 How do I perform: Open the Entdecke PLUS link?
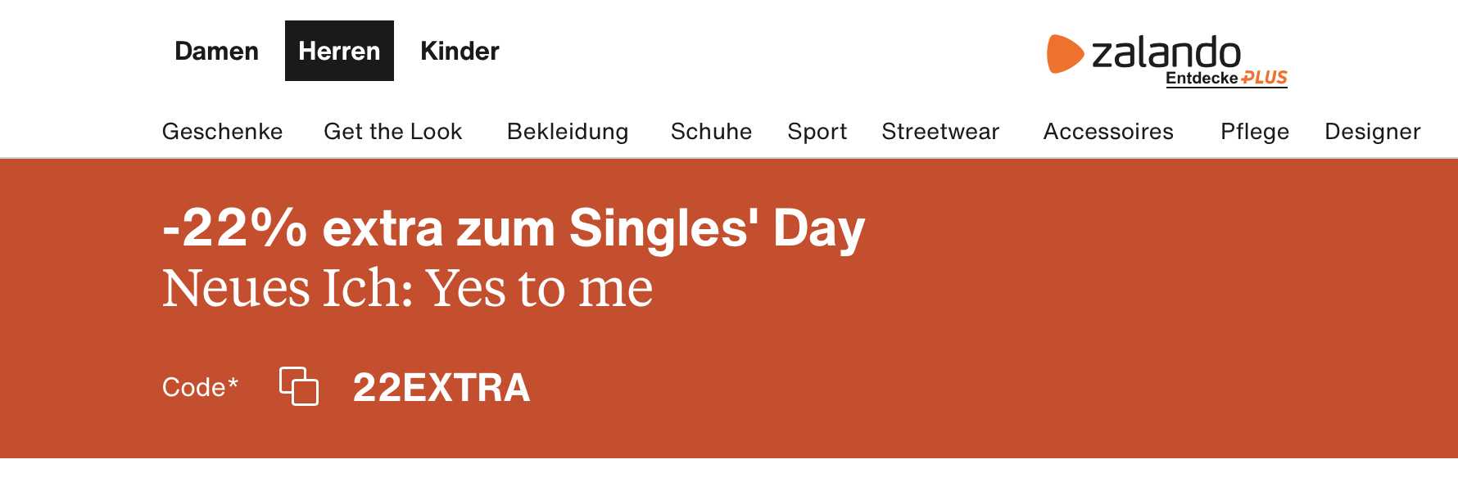1226,79
